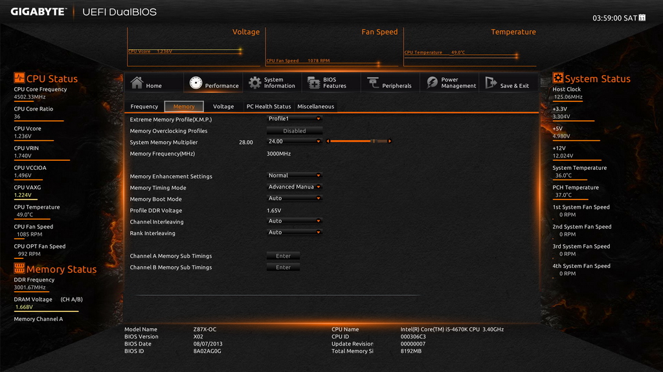Open the Home house icon
This screenshot has height=372, width=663.
coord(137,83)
